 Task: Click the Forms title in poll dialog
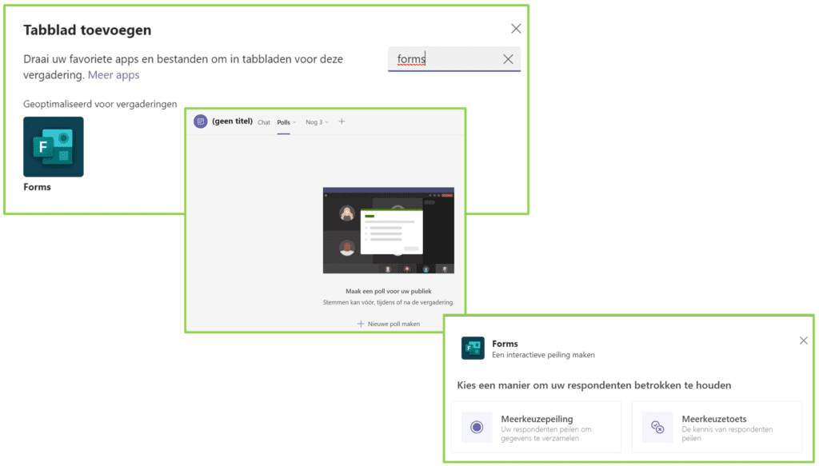click(505, 344)
